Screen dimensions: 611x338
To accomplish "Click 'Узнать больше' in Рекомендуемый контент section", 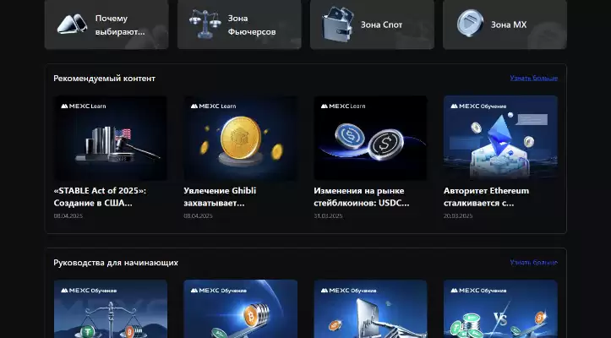I will (534, 79).
